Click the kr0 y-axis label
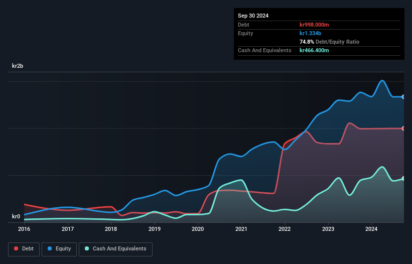 tap(16, 216)
